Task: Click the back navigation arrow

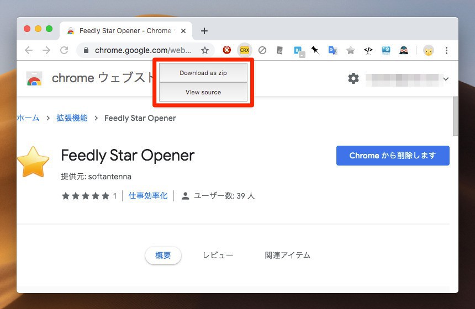Action: (x=29, y=50)
